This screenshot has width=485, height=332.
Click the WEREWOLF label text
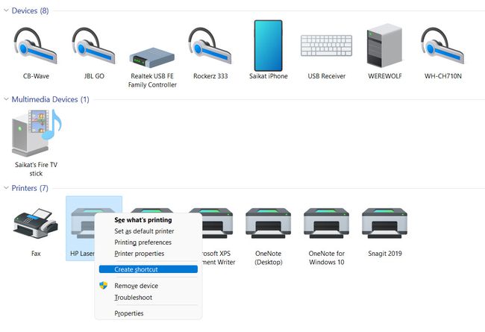(384, 76)
